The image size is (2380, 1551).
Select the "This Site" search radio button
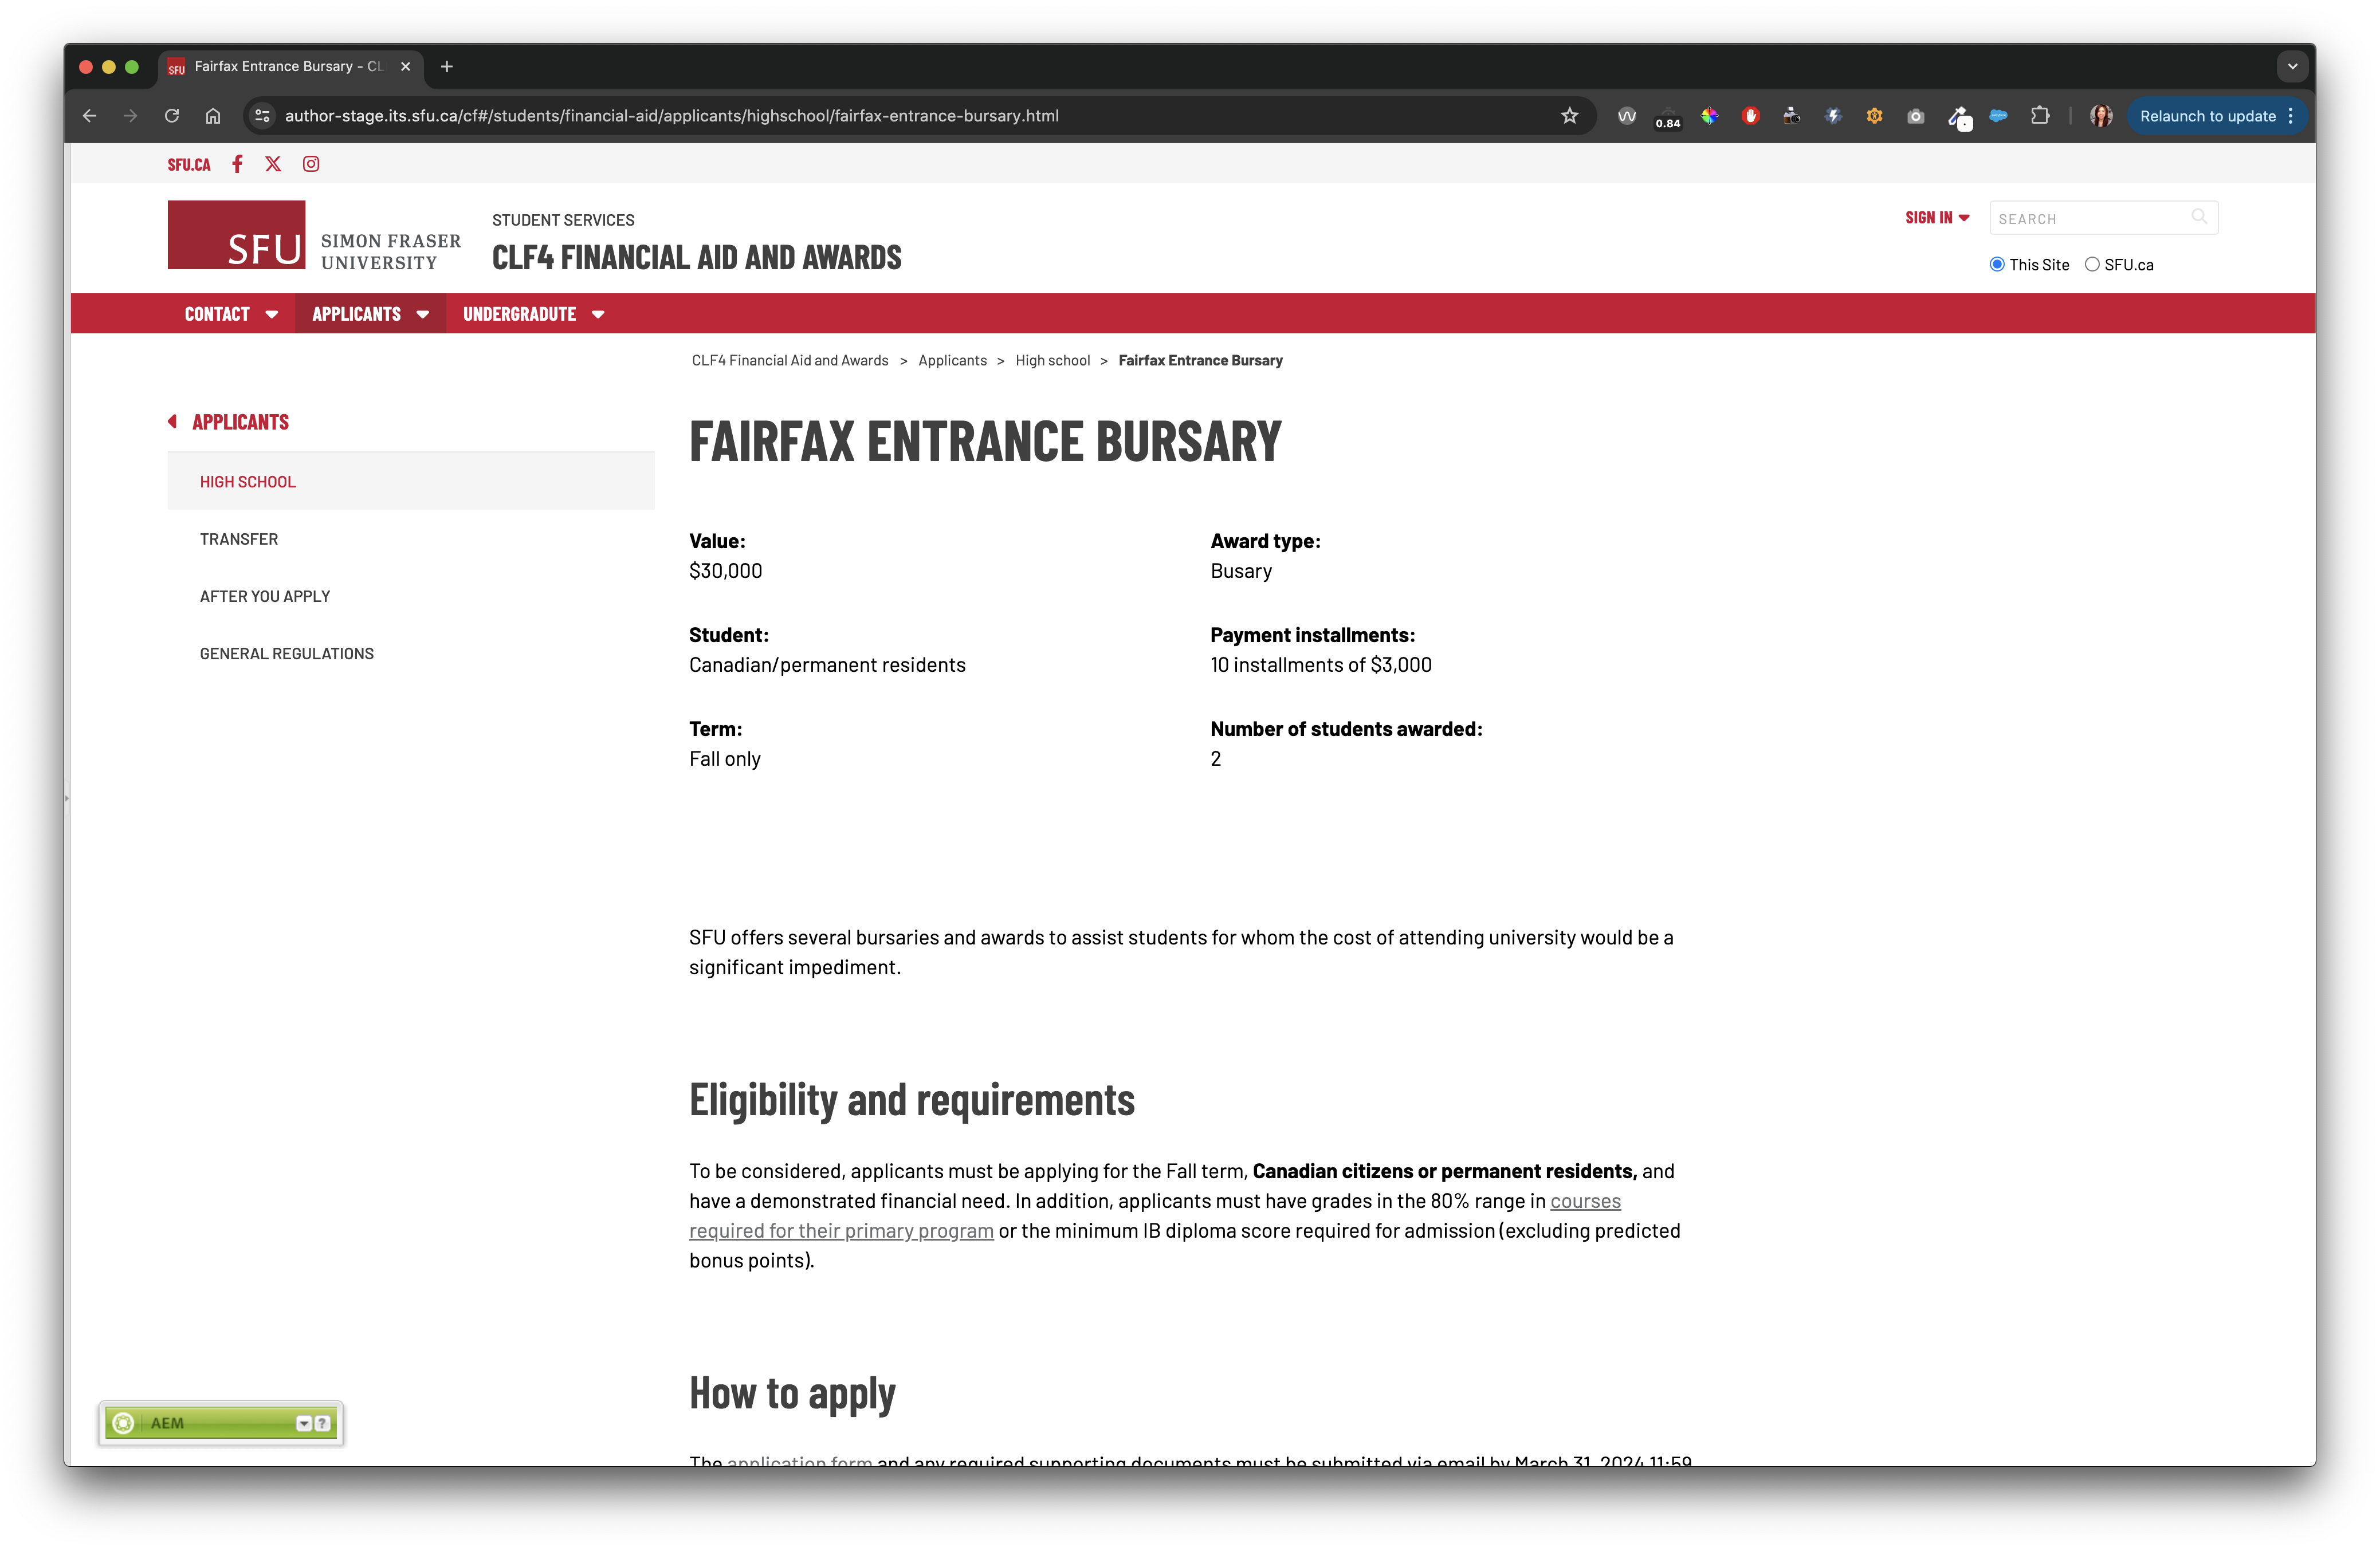[x=1997, y=265]
